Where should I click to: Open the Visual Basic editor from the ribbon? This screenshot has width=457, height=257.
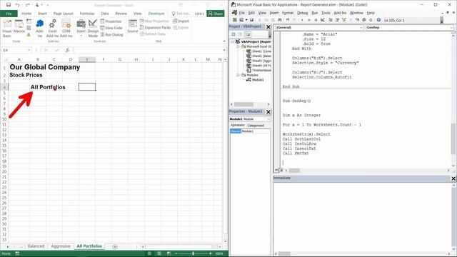click(6, 28)
